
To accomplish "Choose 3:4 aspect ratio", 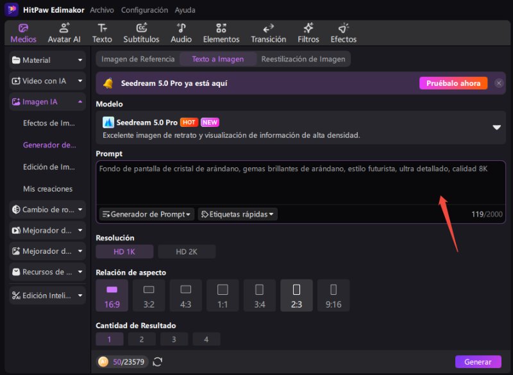I will pyautogui.click(x=260, y=296).
